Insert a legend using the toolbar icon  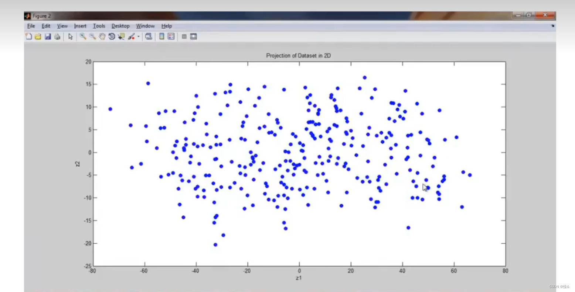click(171, 36)
